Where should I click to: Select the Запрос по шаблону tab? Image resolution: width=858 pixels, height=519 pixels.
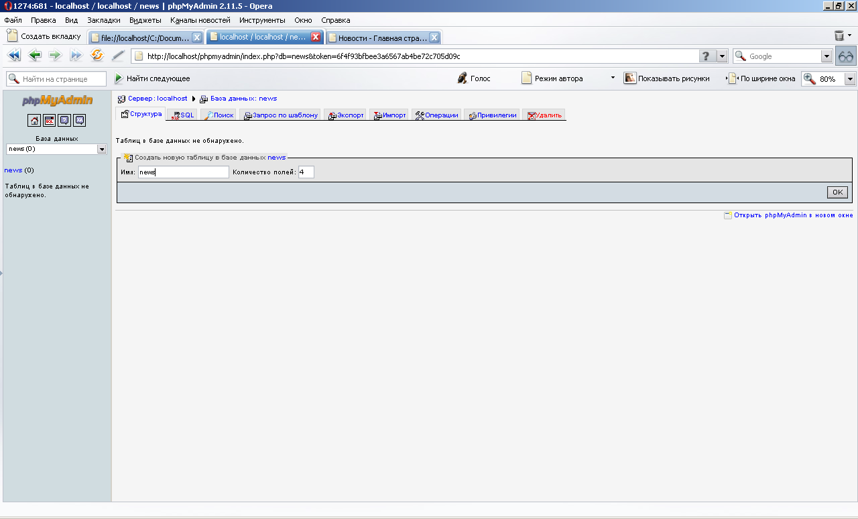pos(280,115)
